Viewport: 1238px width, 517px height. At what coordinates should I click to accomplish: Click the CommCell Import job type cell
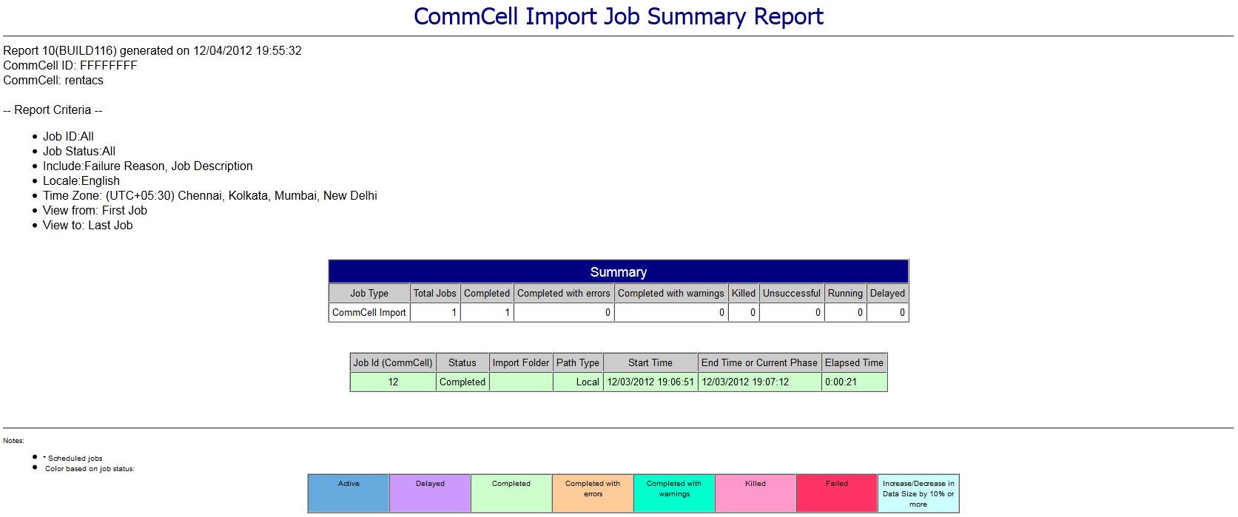coord(369,313)
